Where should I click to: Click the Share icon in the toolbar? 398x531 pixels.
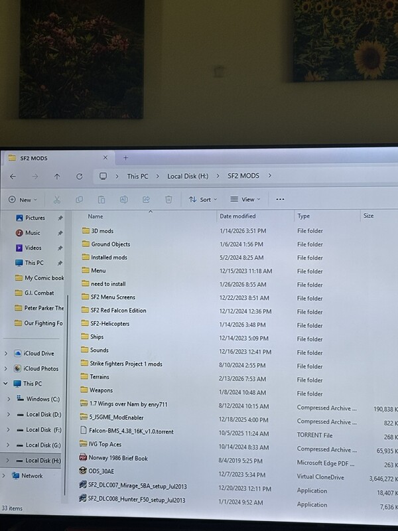pyautogui.click(x=146, y=200)
